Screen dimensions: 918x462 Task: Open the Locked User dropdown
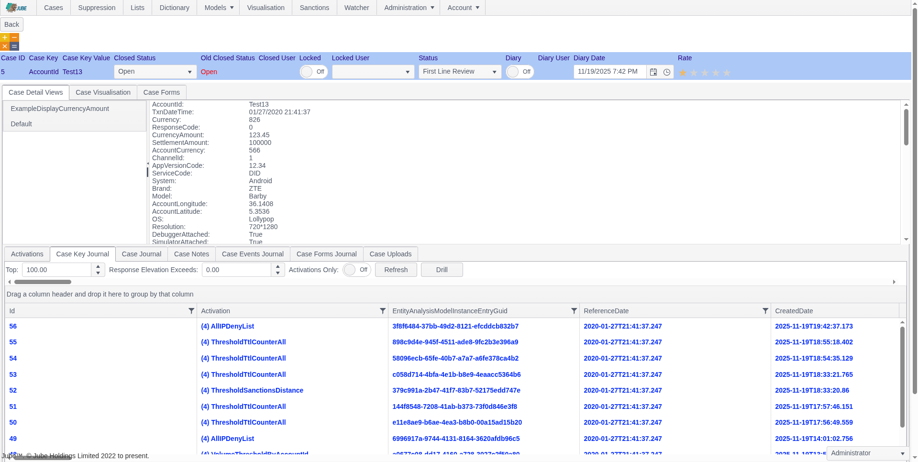pos(407,72)
